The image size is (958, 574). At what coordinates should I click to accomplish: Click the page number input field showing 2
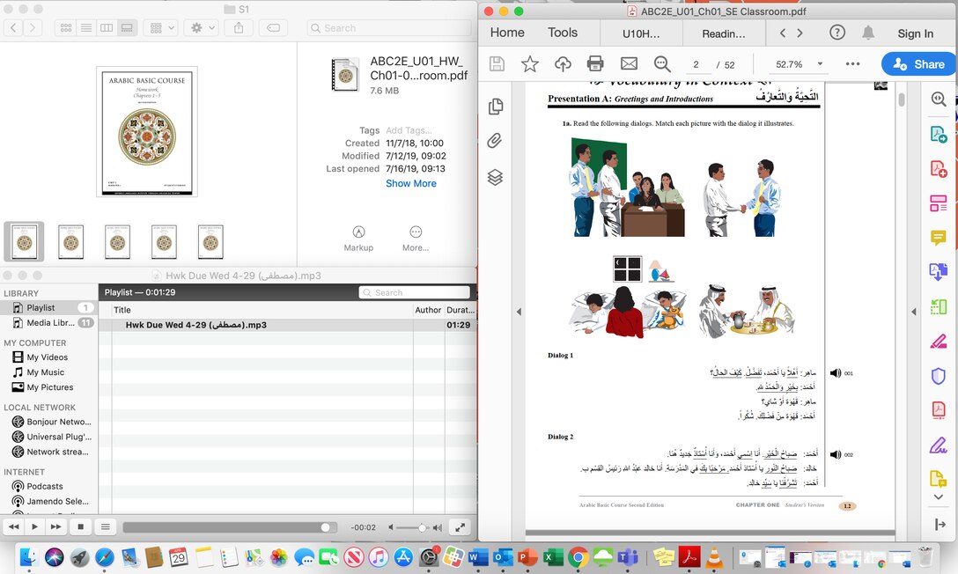pos(696,63)
